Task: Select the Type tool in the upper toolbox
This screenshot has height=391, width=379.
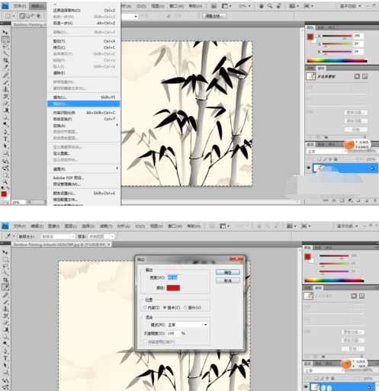Action: [5, 139]
